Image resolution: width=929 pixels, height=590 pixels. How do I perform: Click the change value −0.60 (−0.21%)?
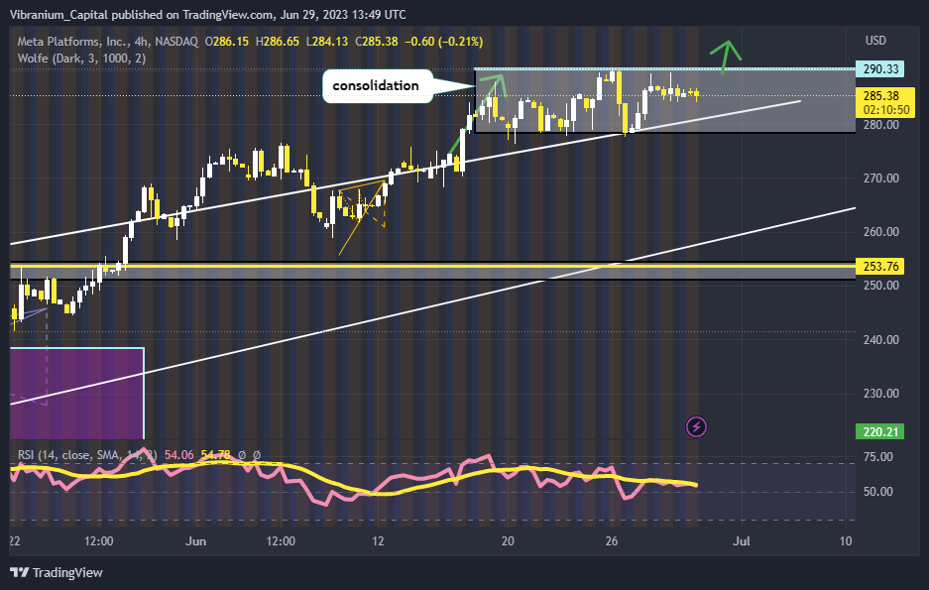pyautogui.click(x=444, y=42)
